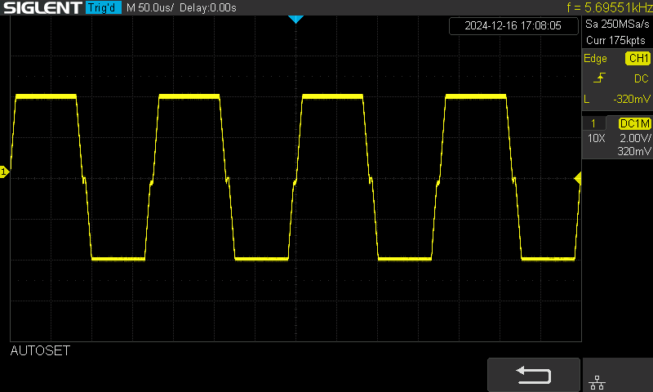
Task: Click the channel 1 ground level marker
Action: click(x=4, y=171)
